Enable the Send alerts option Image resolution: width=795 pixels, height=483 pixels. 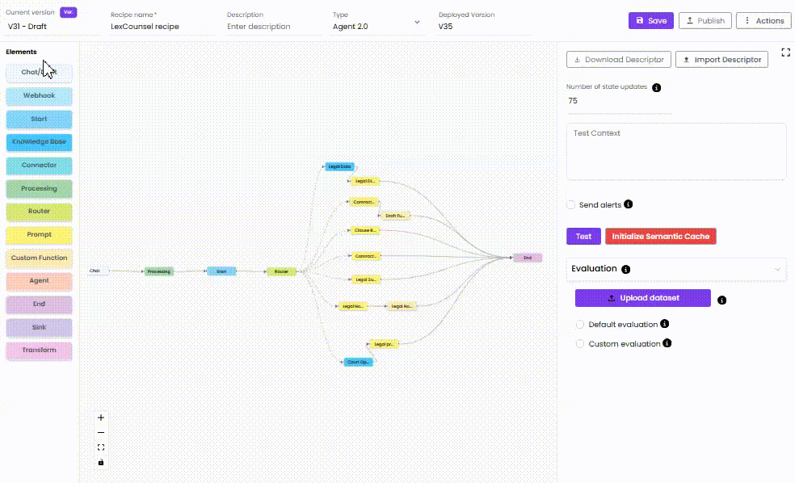570,204
